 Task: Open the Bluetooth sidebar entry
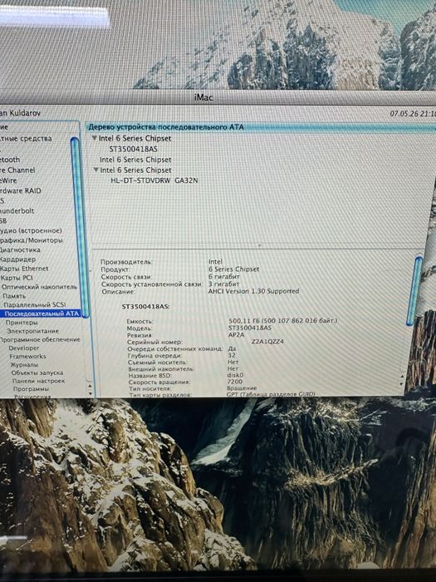[x=10, y=160]
